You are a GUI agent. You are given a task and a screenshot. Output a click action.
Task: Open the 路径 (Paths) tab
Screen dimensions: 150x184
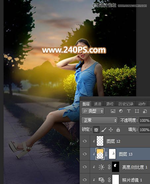pyautogui.click(x=110, y=104)
